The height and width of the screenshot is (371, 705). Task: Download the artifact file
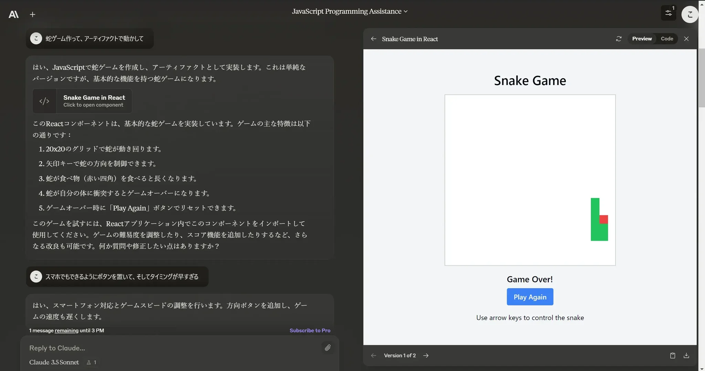(686, 355)
